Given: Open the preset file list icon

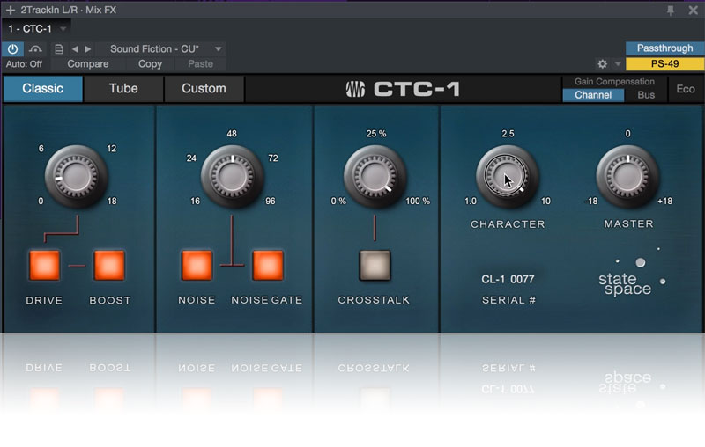Looking at the screenshot, I should coord(59,49).
